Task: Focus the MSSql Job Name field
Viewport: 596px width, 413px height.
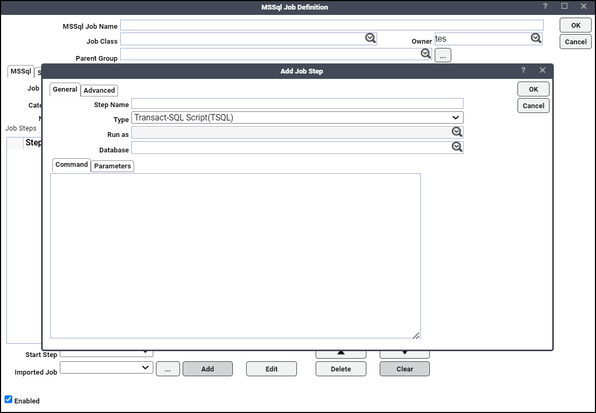Action: tap(332, 25)
